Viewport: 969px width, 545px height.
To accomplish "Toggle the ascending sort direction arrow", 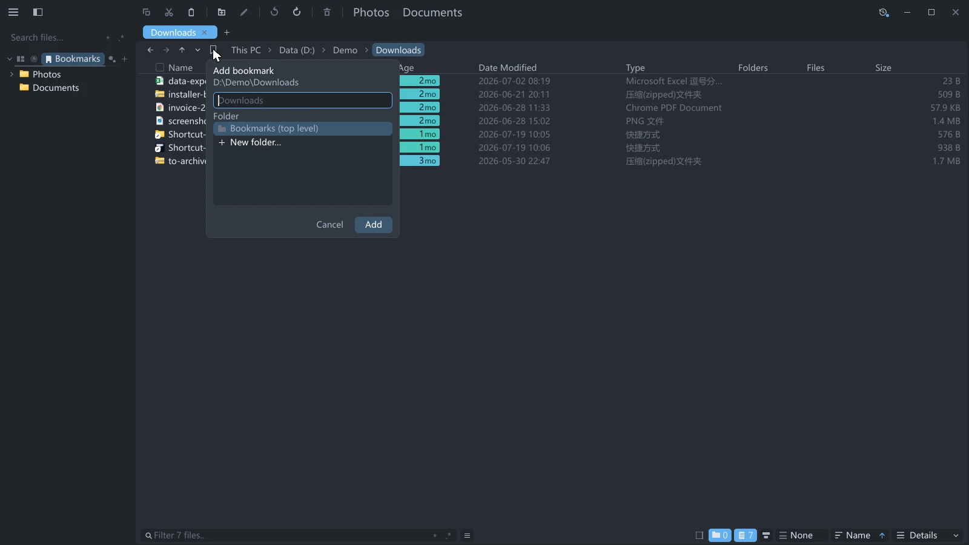I will click(x=882, y=535).
